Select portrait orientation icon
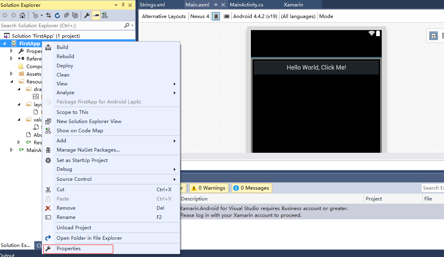444x257 pixels. pyautogui.click(x=216, y=16)
